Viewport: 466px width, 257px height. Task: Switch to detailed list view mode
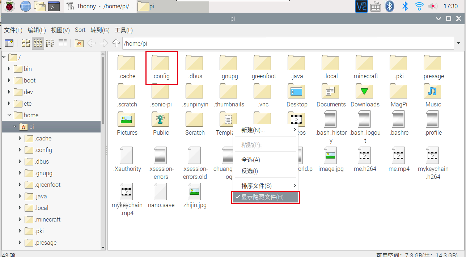(63, 43)
